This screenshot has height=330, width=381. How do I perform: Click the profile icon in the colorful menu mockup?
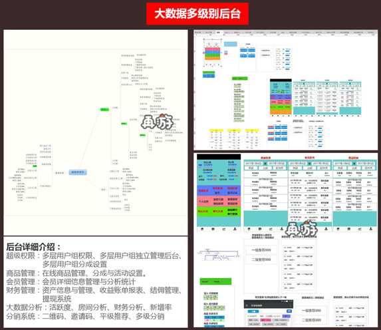[x=235, y=229]
